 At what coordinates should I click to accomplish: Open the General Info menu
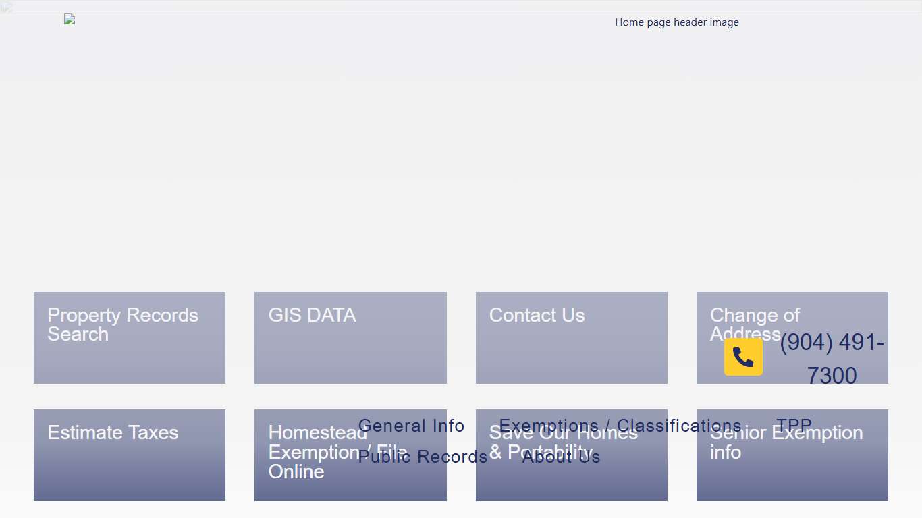pos(411,426)
